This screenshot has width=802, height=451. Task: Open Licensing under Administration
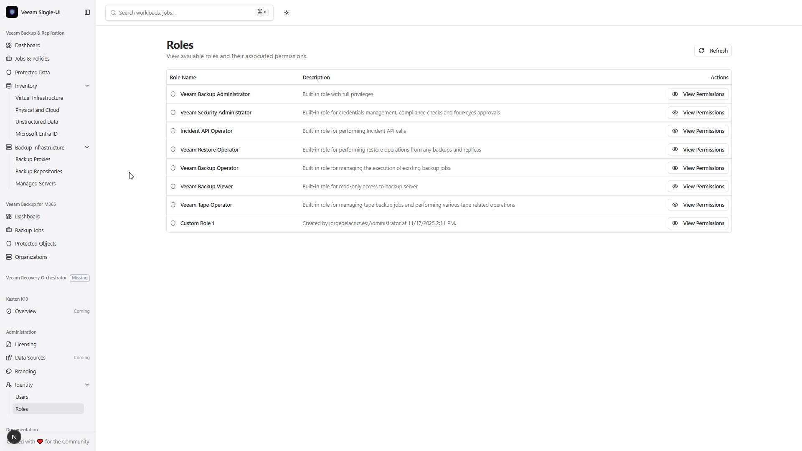pos(25,344)
